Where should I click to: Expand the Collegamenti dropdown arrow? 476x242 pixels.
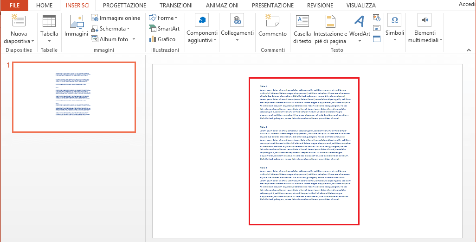pyautogui.click(x=237, y=41)
